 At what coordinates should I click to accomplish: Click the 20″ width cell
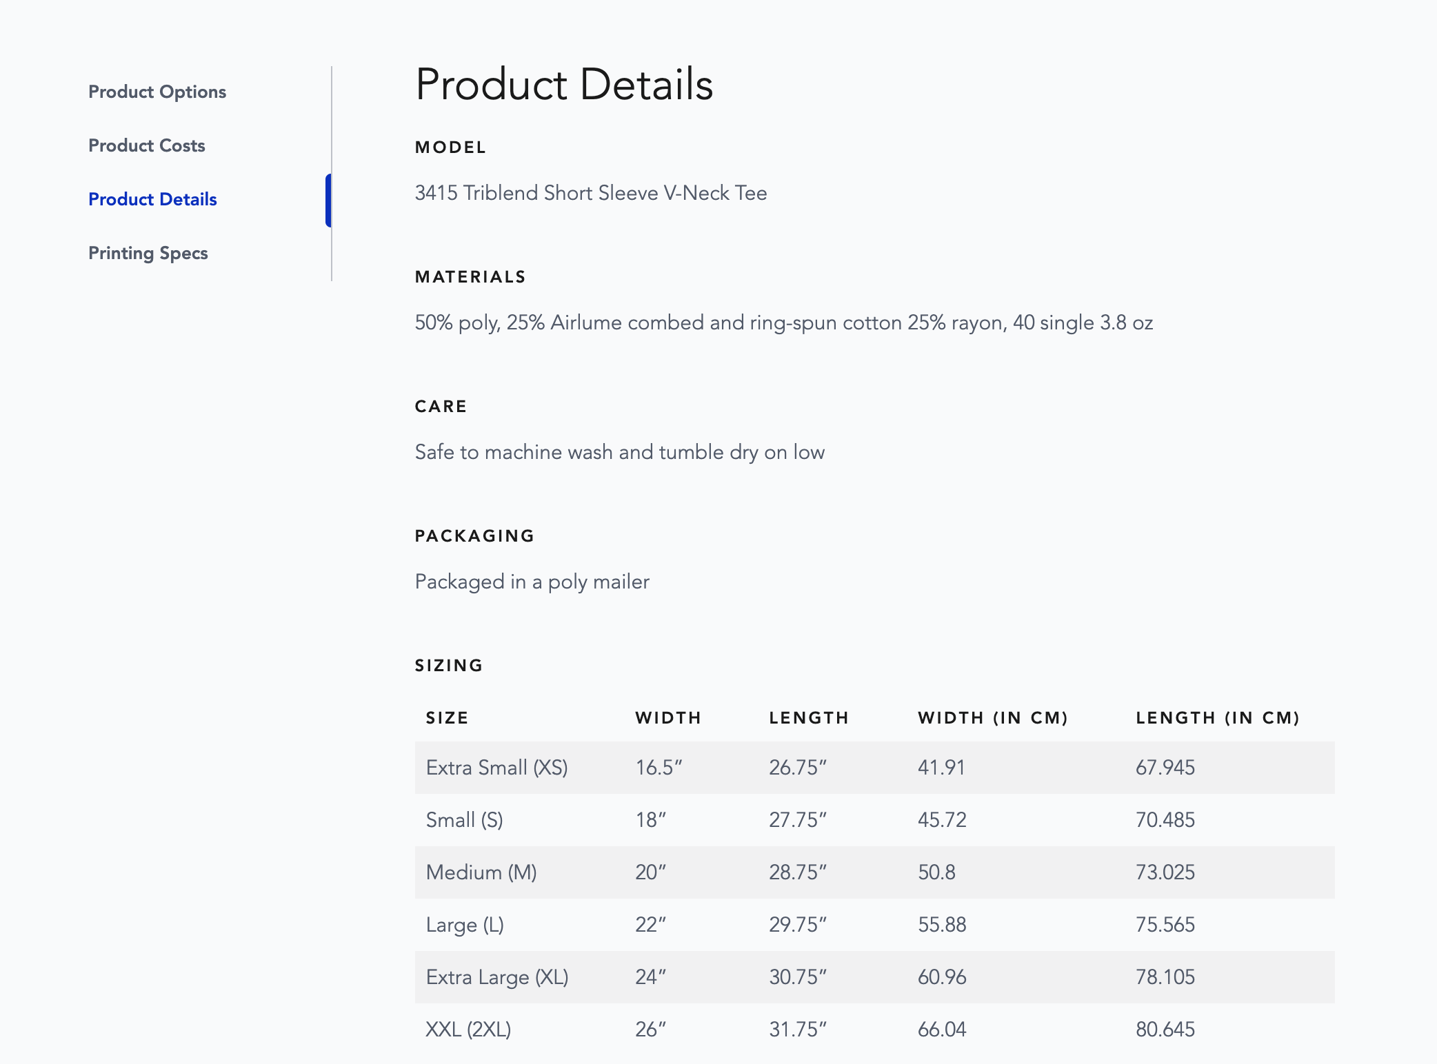point(651,872)
